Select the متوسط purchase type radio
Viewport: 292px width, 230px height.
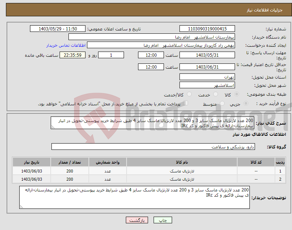click(x=222, y=103)
